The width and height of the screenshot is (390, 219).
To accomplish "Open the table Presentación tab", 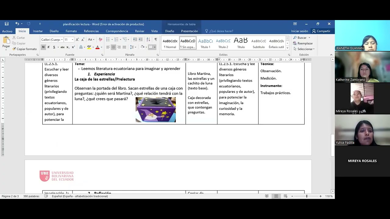I will [x=190, y=31].
